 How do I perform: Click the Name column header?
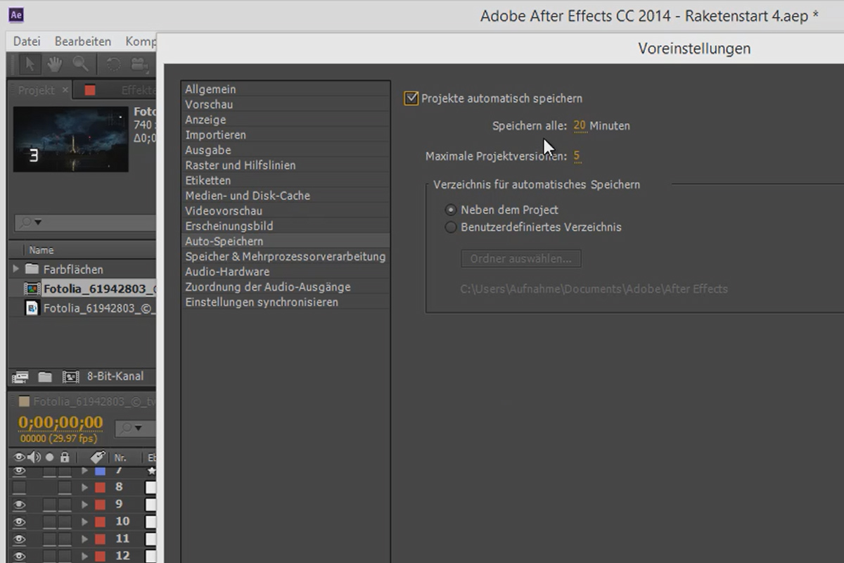coord(41,250)
